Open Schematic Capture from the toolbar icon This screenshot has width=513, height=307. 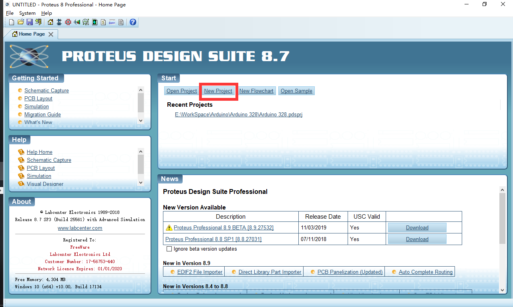tap(59, 22)
